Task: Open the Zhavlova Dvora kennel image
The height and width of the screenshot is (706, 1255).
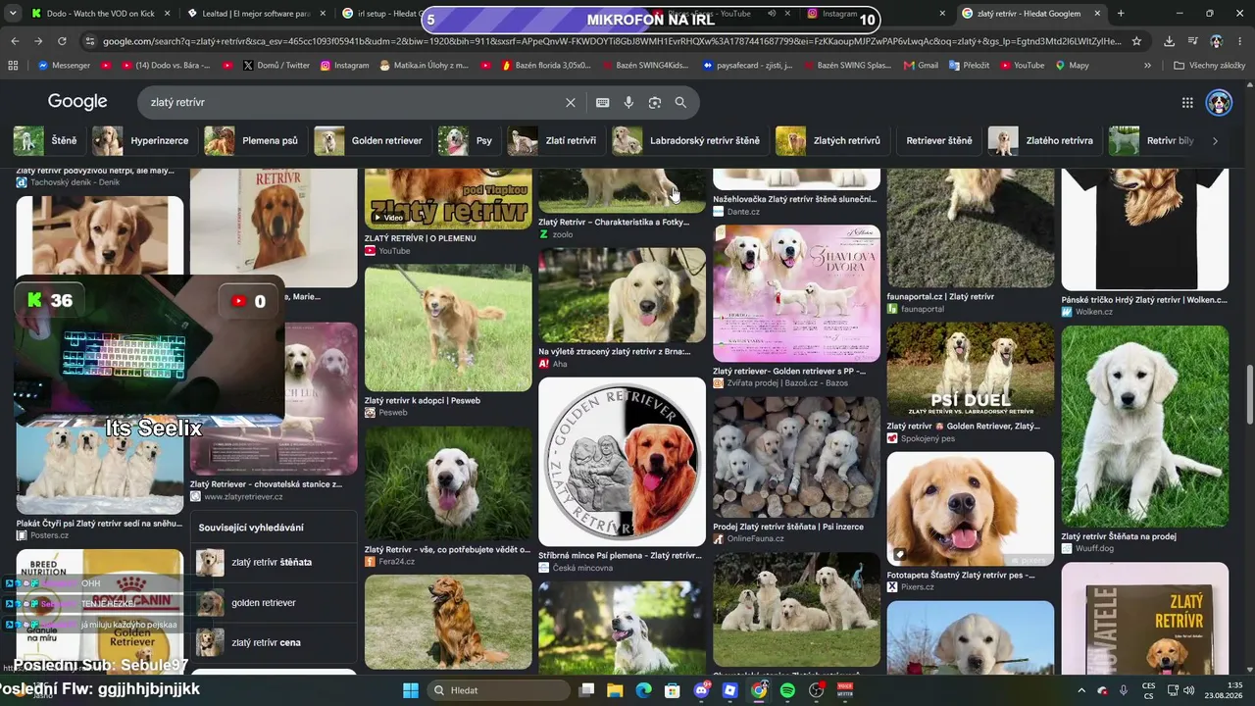Action: [796, 294]
